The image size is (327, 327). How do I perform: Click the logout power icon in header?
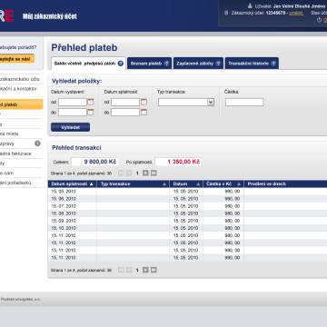click(x=319, y=20)
